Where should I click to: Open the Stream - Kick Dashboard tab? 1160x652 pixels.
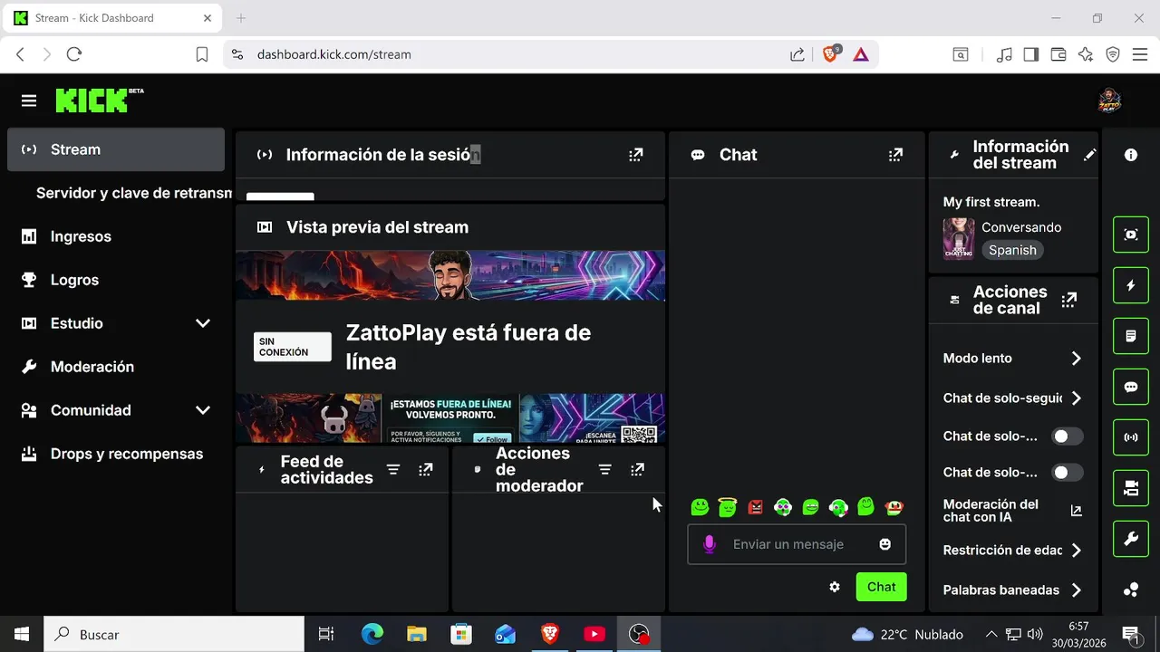[113, 18]
